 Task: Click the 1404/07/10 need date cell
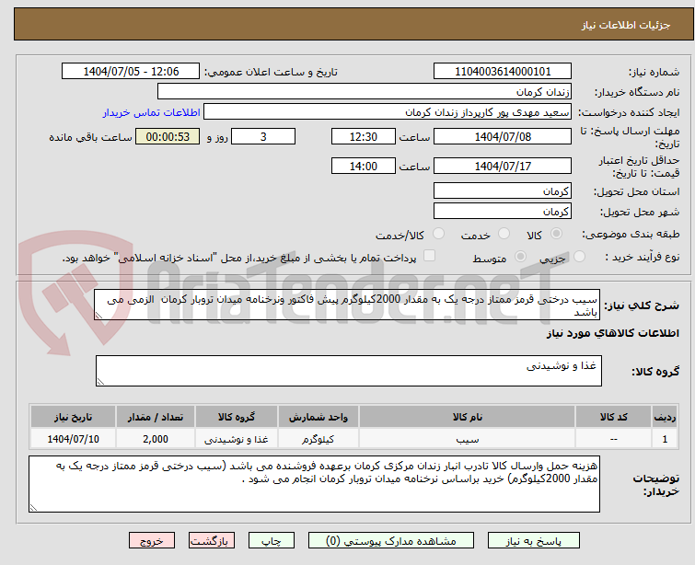click(x=73, y=439)
